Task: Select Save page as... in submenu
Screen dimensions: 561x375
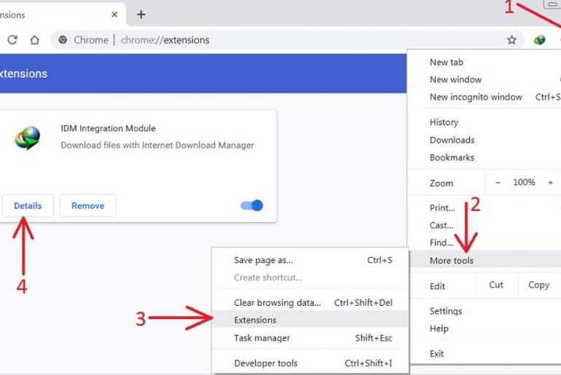Action: point(310,260)
